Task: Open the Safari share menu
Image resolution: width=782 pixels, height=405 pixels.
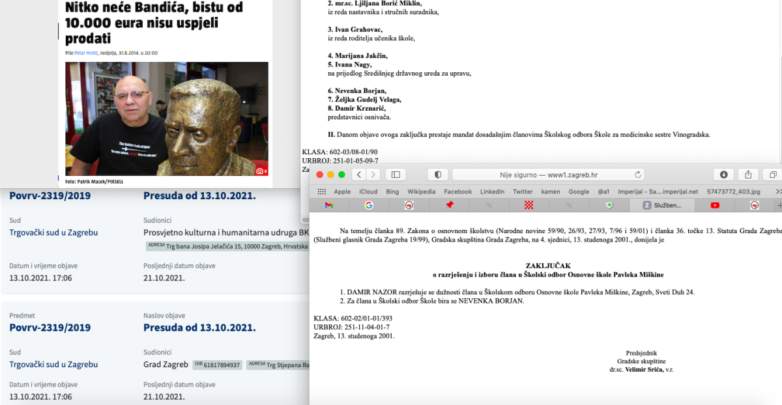Action: click(x=749, y=175)
